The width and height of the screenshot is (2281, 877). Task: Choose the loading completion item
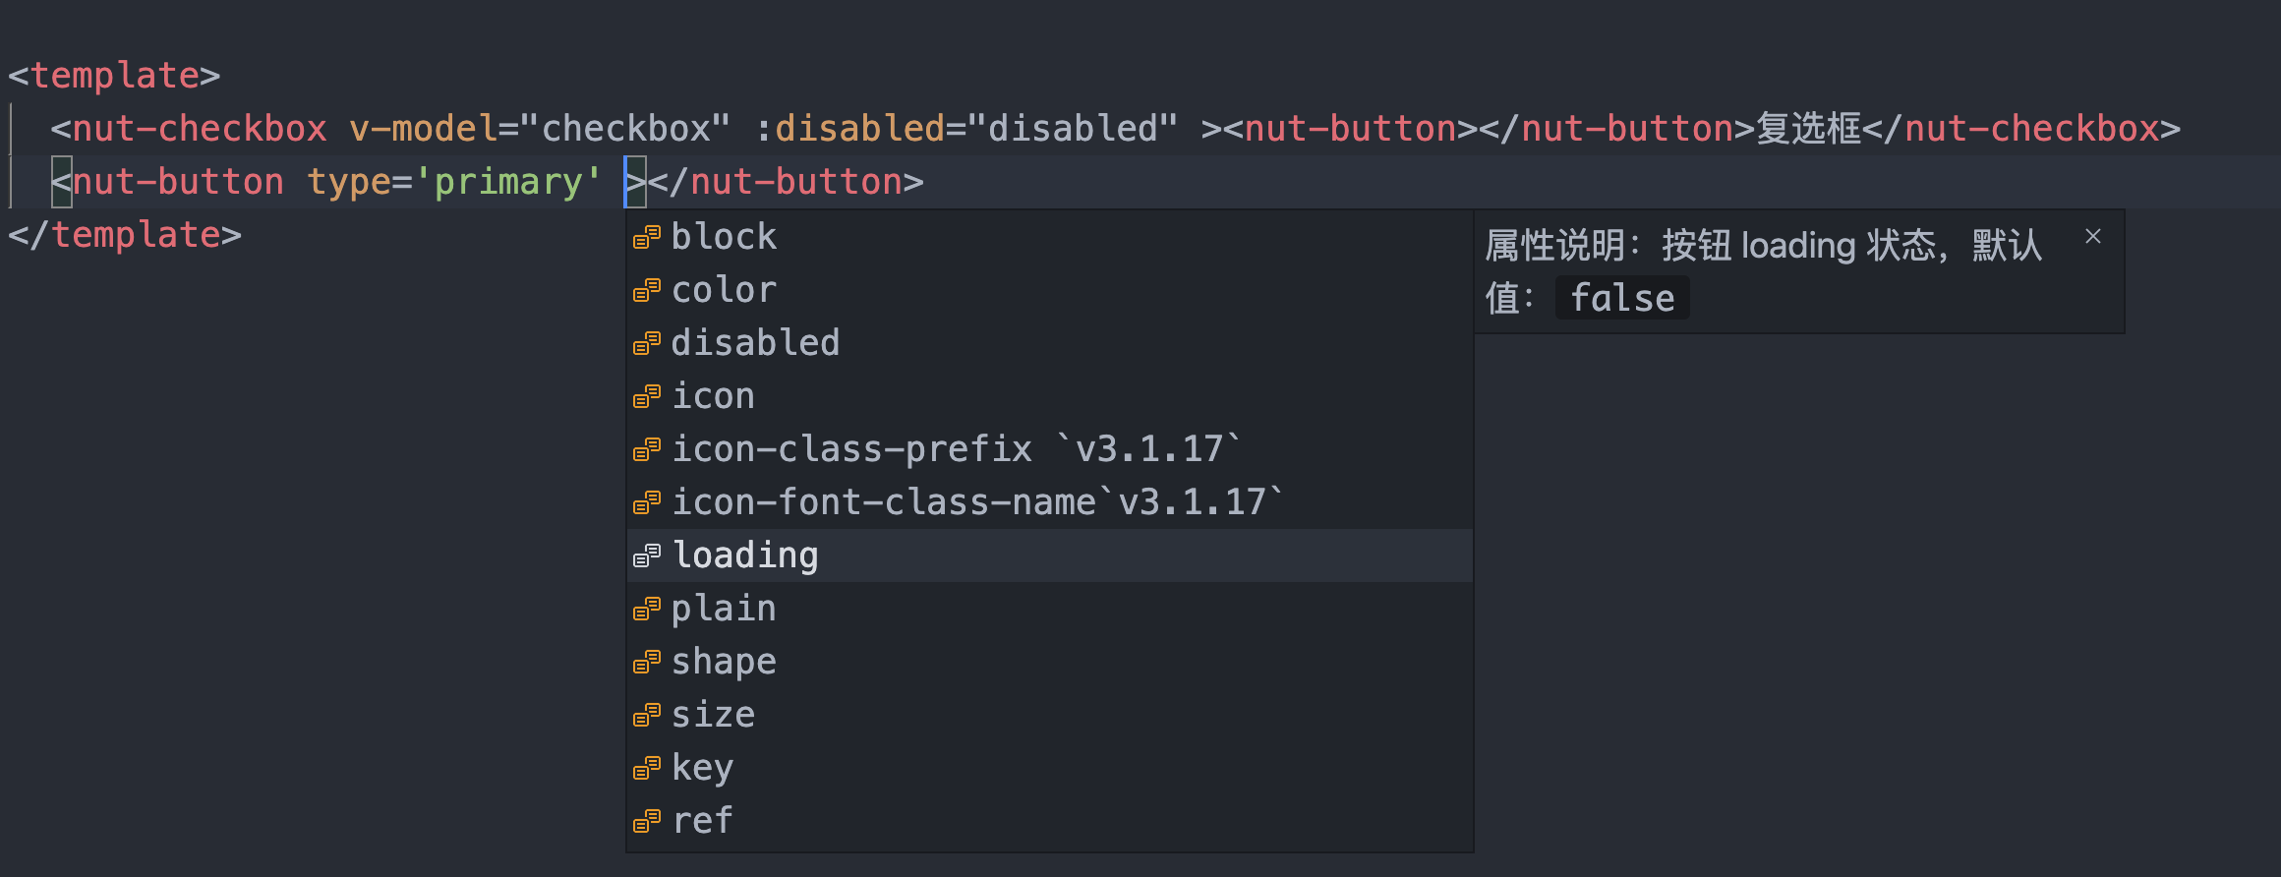(x=745, y=555)
